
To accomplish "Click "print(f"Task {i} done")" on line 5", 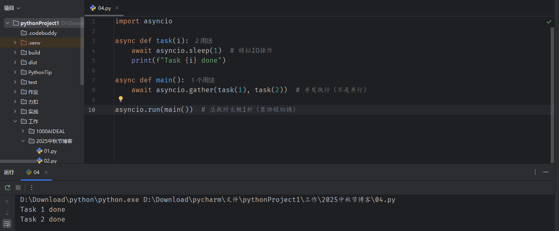I will click(179, 61).
